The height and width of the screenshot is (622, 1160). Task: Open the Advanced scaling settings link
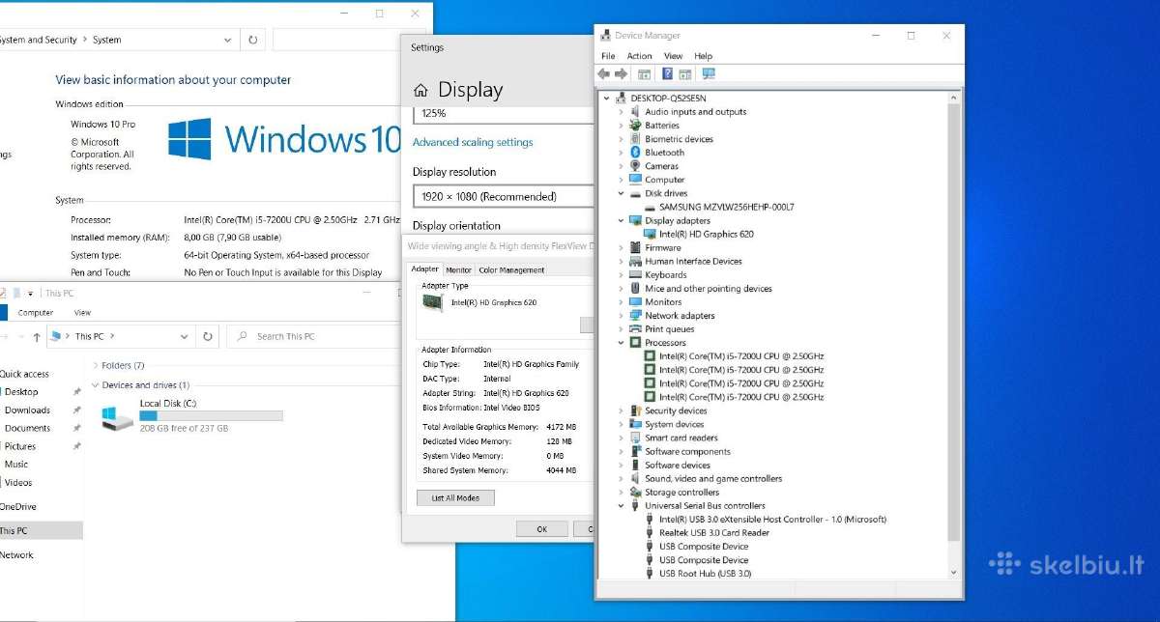click(473, 142)
